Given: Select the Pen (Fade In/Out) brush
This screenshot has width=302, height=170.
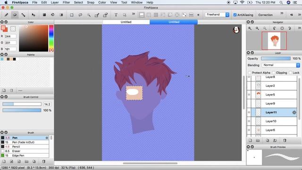Looking at the screenshot, I should (25, 142).
